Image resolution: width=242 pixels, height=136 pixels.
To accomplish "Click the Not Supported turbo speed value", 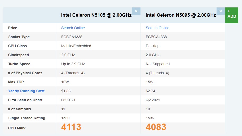I will coord(158,64).
